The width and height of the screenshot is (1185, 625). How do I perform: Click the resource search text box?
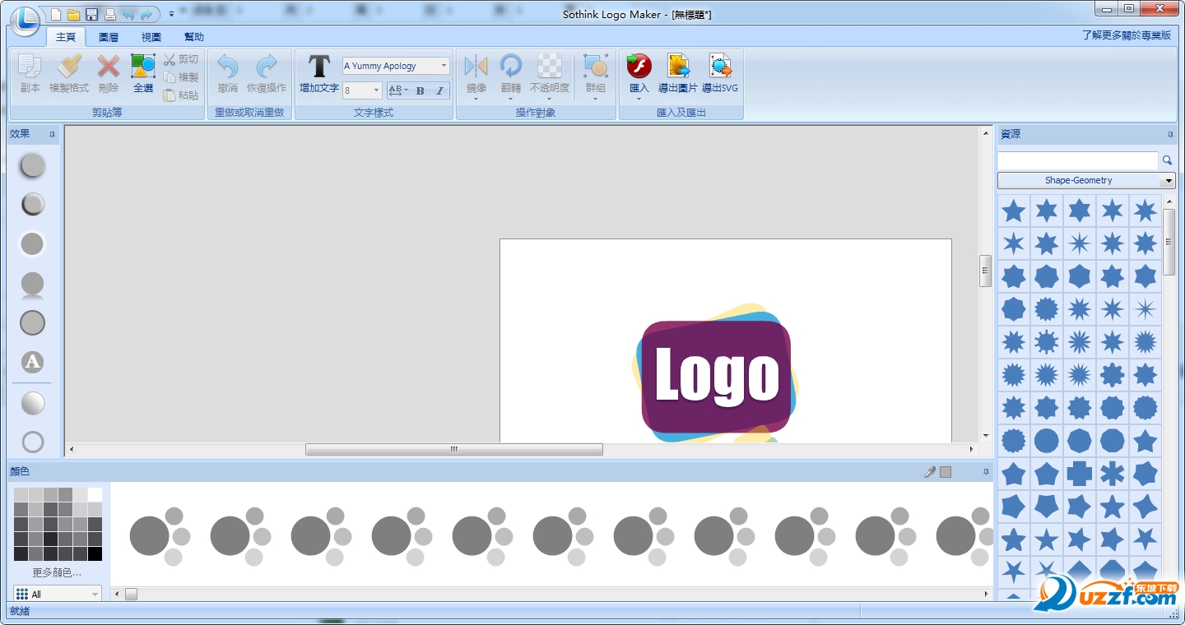[1077, 160]
